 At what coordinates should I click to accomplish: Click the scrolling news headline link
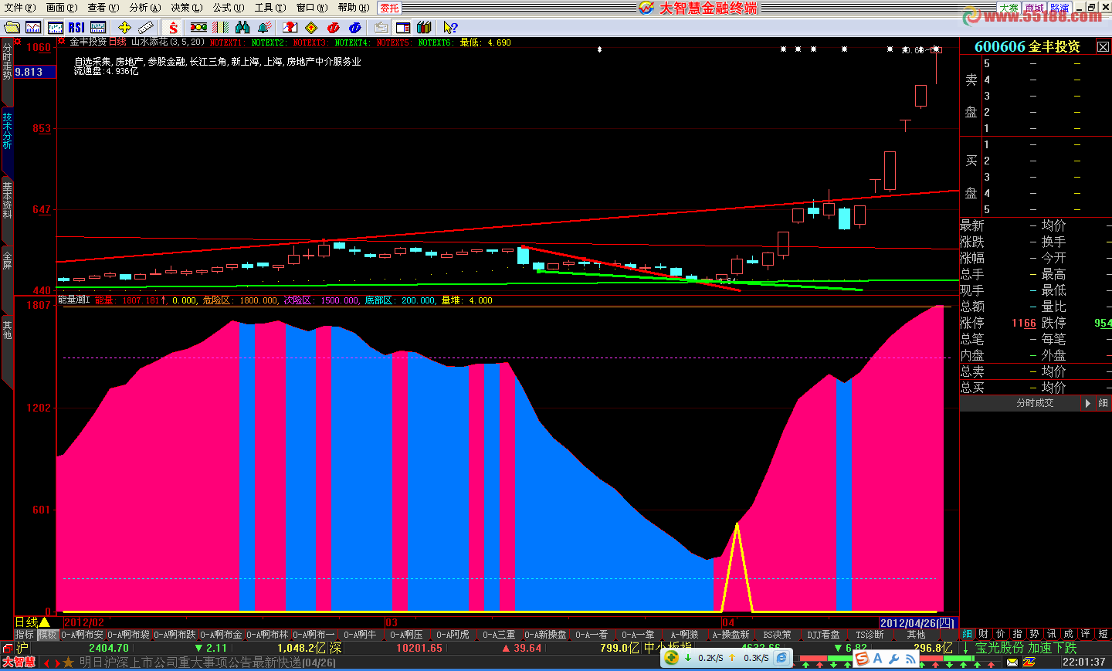click(207, 663)
